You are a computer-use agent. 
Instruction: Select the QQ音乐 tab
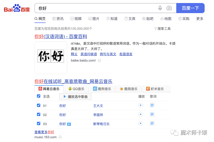76,89
